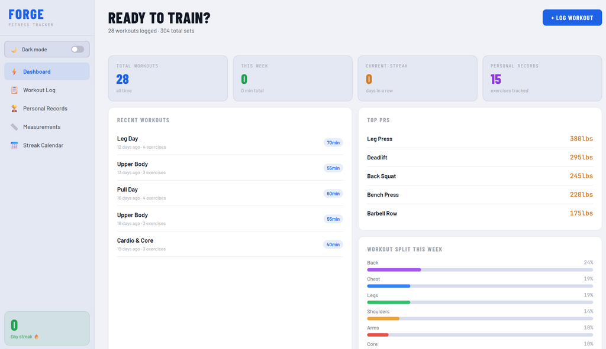Open the Total Workouts stat card

167,79
